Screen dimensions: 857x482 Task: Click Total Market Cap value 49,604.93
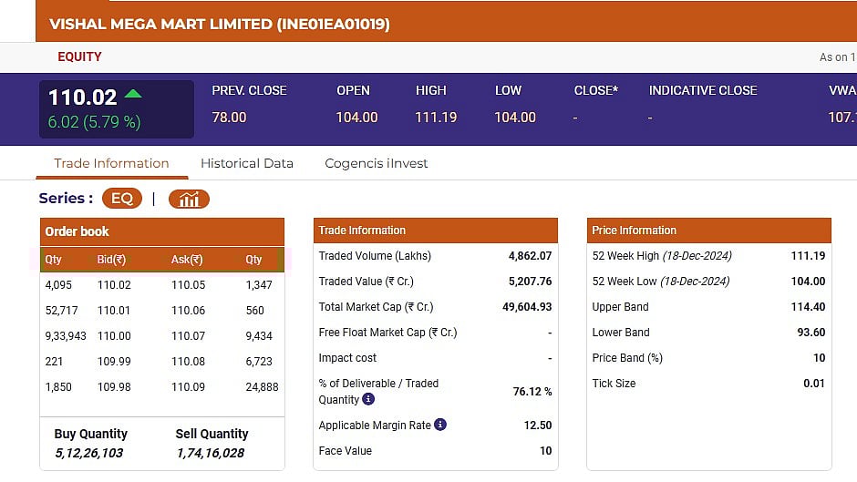pyautogui.click(x=527, y=307)
